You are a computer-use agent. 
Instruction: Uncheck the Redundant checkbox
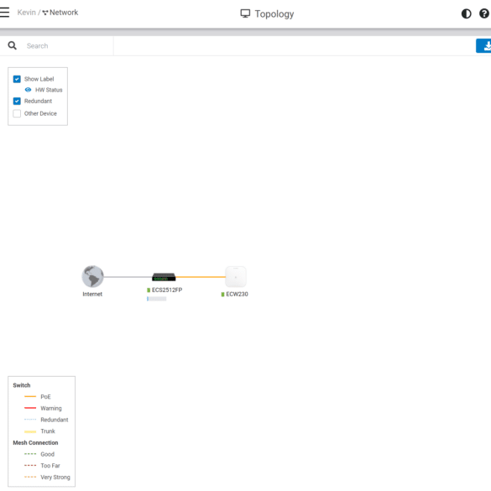point(17,102)
